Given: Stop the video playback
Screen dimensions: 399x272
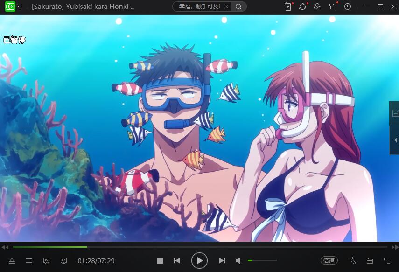Looking at the screenshot, I should tap(160, 261).
